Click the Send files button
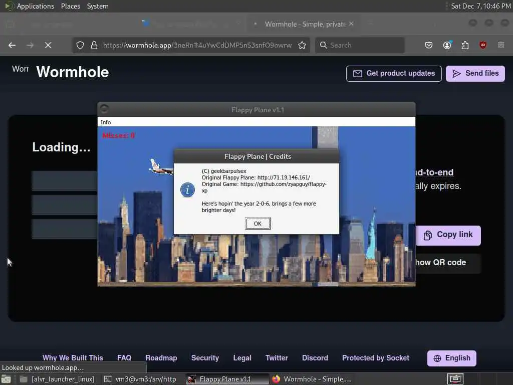This screenshot has width=513, height=385. tap(475, 73)
